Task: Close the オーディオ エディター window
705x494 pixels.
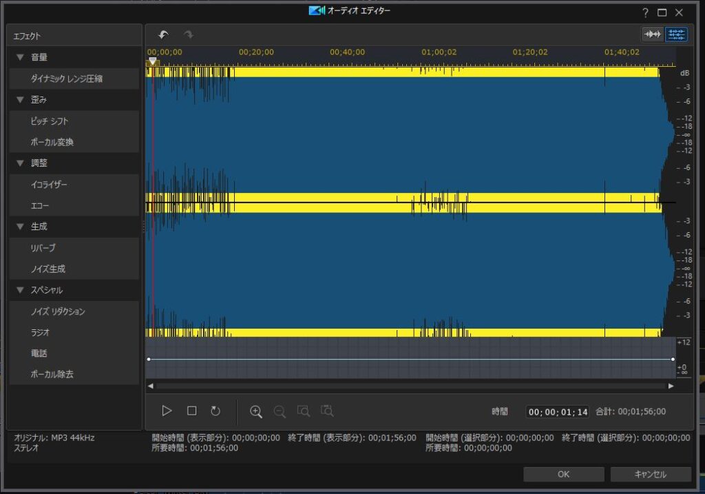Action: [x=679, y=12]
